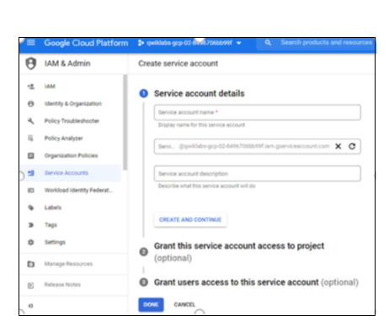389x320 pixels.
Task: Open the qwiklabs project selector dropdown
Action: tap(189, 43)
